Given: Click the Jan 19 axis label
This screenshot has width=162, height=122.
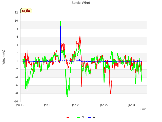Looking at the screenshot, I should click(x=48, y=105).
